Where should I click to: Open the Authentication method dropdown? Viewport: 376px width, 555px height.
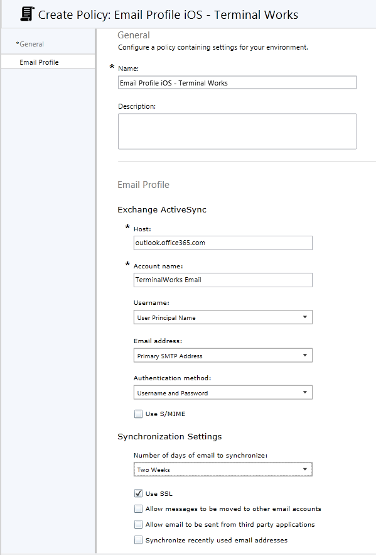click(223, 393)
